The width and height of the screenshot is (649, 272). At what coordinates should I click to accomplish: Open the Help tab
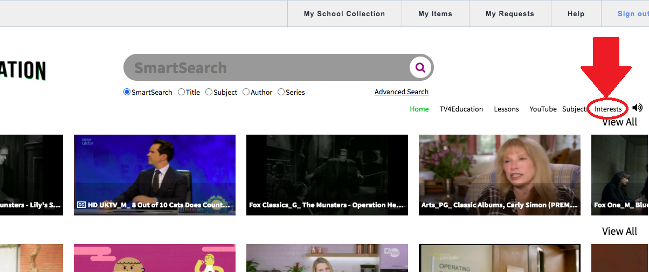576,13
